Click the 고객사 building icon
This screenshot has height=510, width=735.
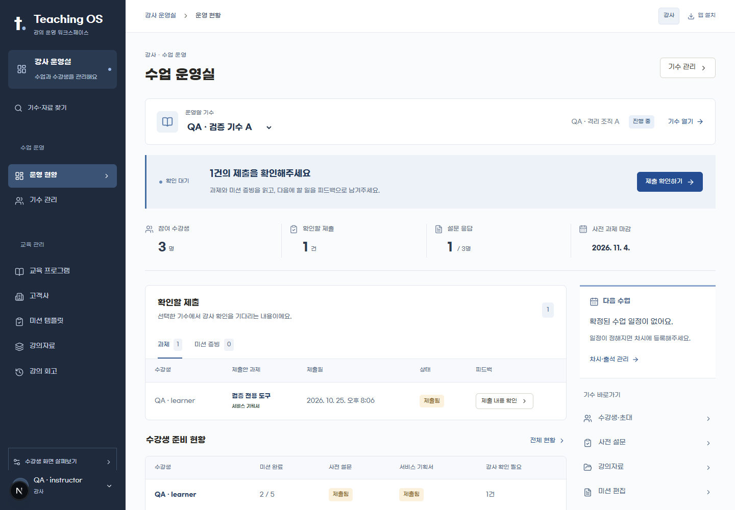click(19, 296)
